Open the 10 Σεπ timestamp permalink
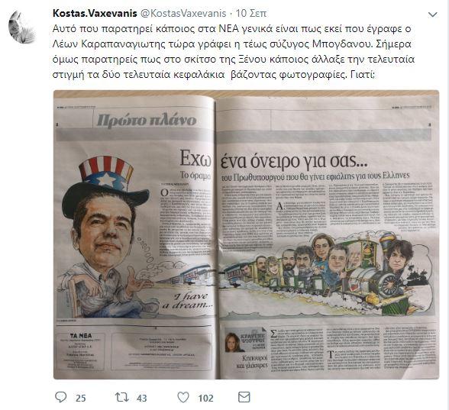 click(250, 13)
